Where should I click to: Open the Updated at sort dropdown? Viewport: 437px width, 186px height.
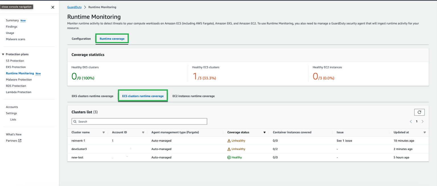(x=424, y=132)
